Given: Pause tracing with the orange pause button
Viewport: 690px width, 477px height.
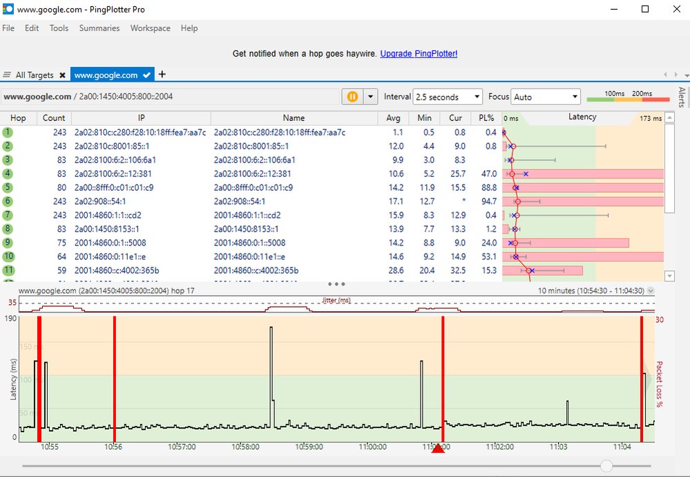Looking at the screenshot, I should coord(352,97).
